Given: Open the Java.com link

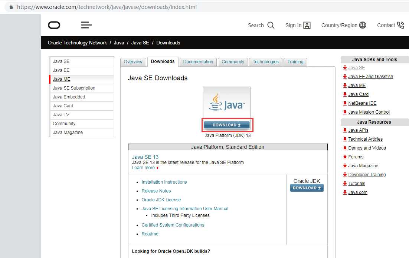Looking at the screenshot, I should point(358,192).
